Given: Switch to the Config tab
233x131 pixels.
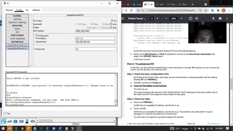Looking at the screenshot, I should [19, 10].
